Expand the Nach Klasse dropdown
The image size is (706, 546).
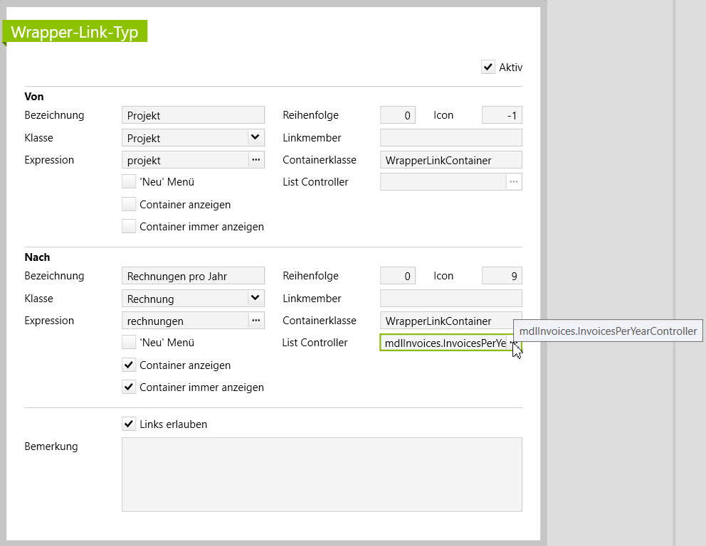click(x=255, y=298)
